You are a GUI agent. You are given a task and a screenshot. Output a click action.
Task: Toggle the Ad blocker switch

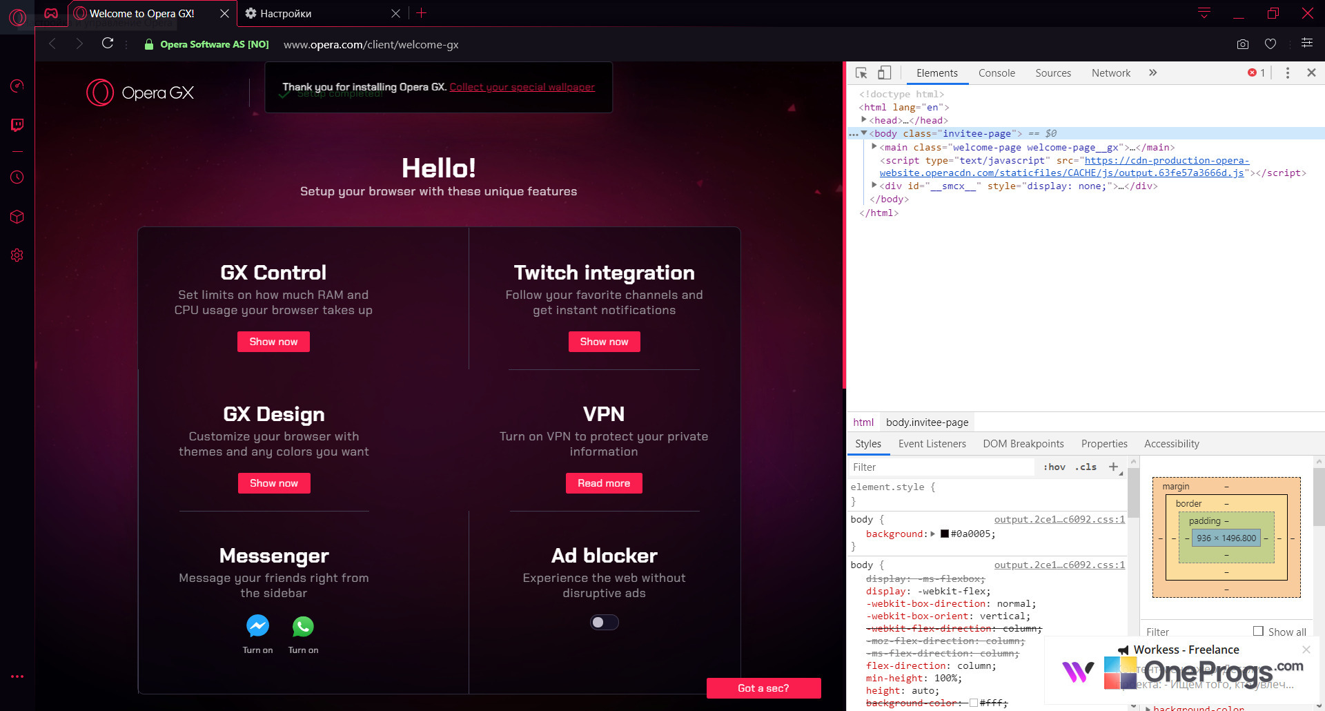[x=604, y=623]
